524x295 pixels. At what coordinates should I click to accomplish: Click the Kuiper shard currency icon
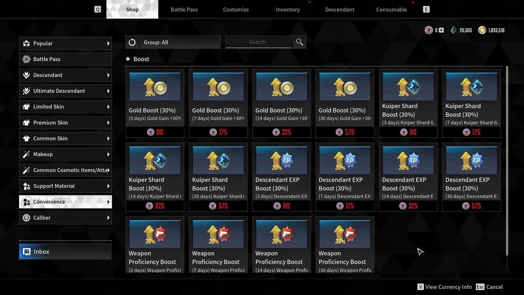coord(453,30)
